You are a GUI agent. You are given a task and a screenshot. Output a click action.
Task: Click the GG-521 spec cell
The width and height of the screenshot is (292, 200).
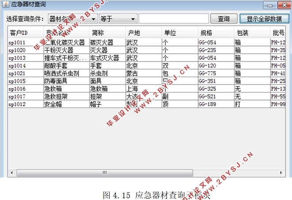pyautogui.click(x=216, y=96)
